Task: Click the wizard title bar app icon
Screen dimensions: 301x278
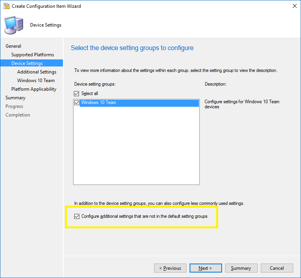Action: click(6, 6)
